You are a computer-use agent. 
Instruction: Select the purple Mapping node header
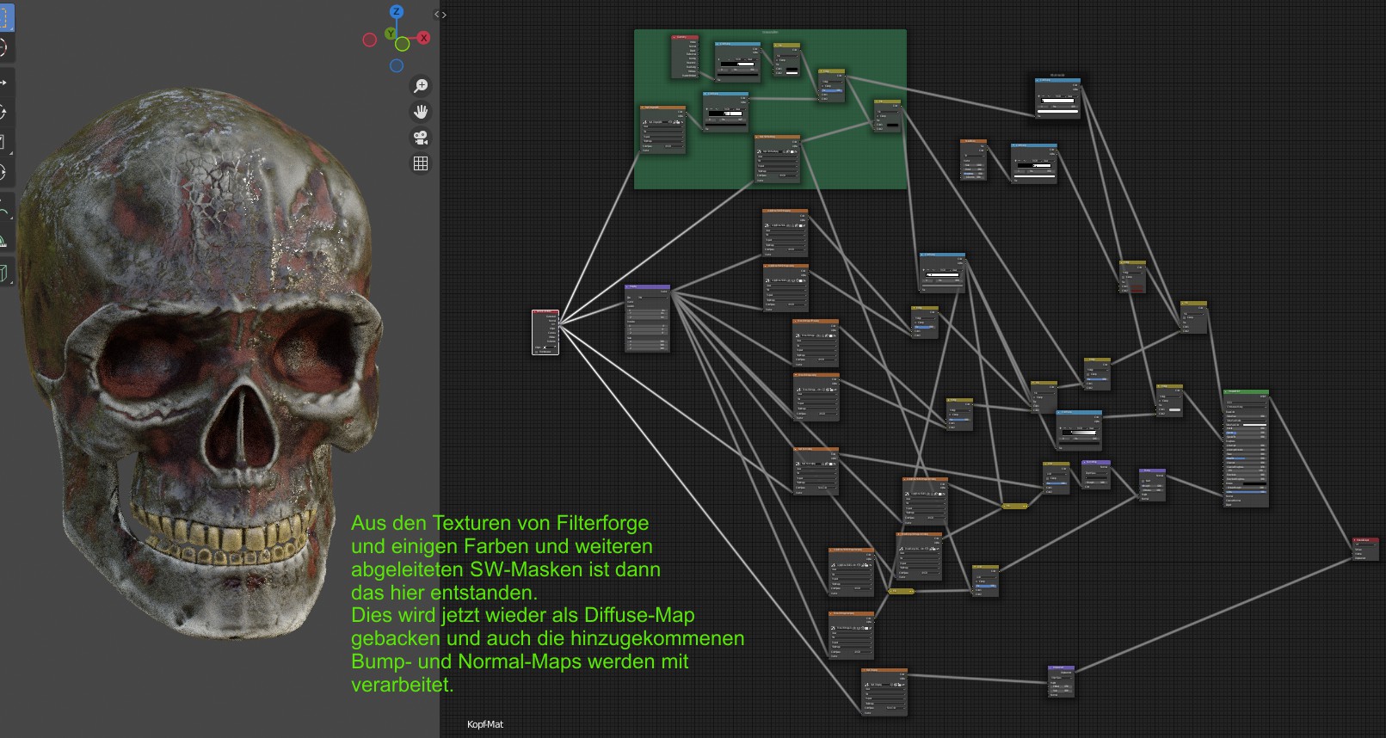(x=647, y=287)
